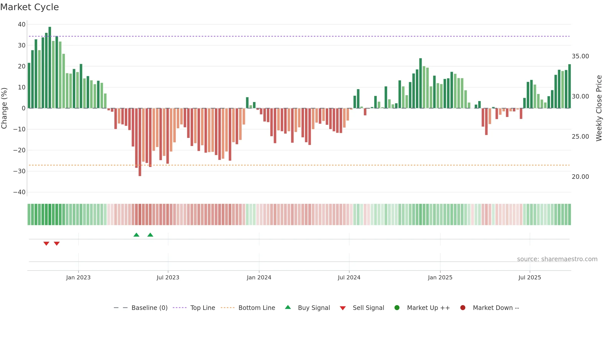Click the tallest green bar near 39 percent
This screenshot has width=606, height=341.
[x=50, y=67]
